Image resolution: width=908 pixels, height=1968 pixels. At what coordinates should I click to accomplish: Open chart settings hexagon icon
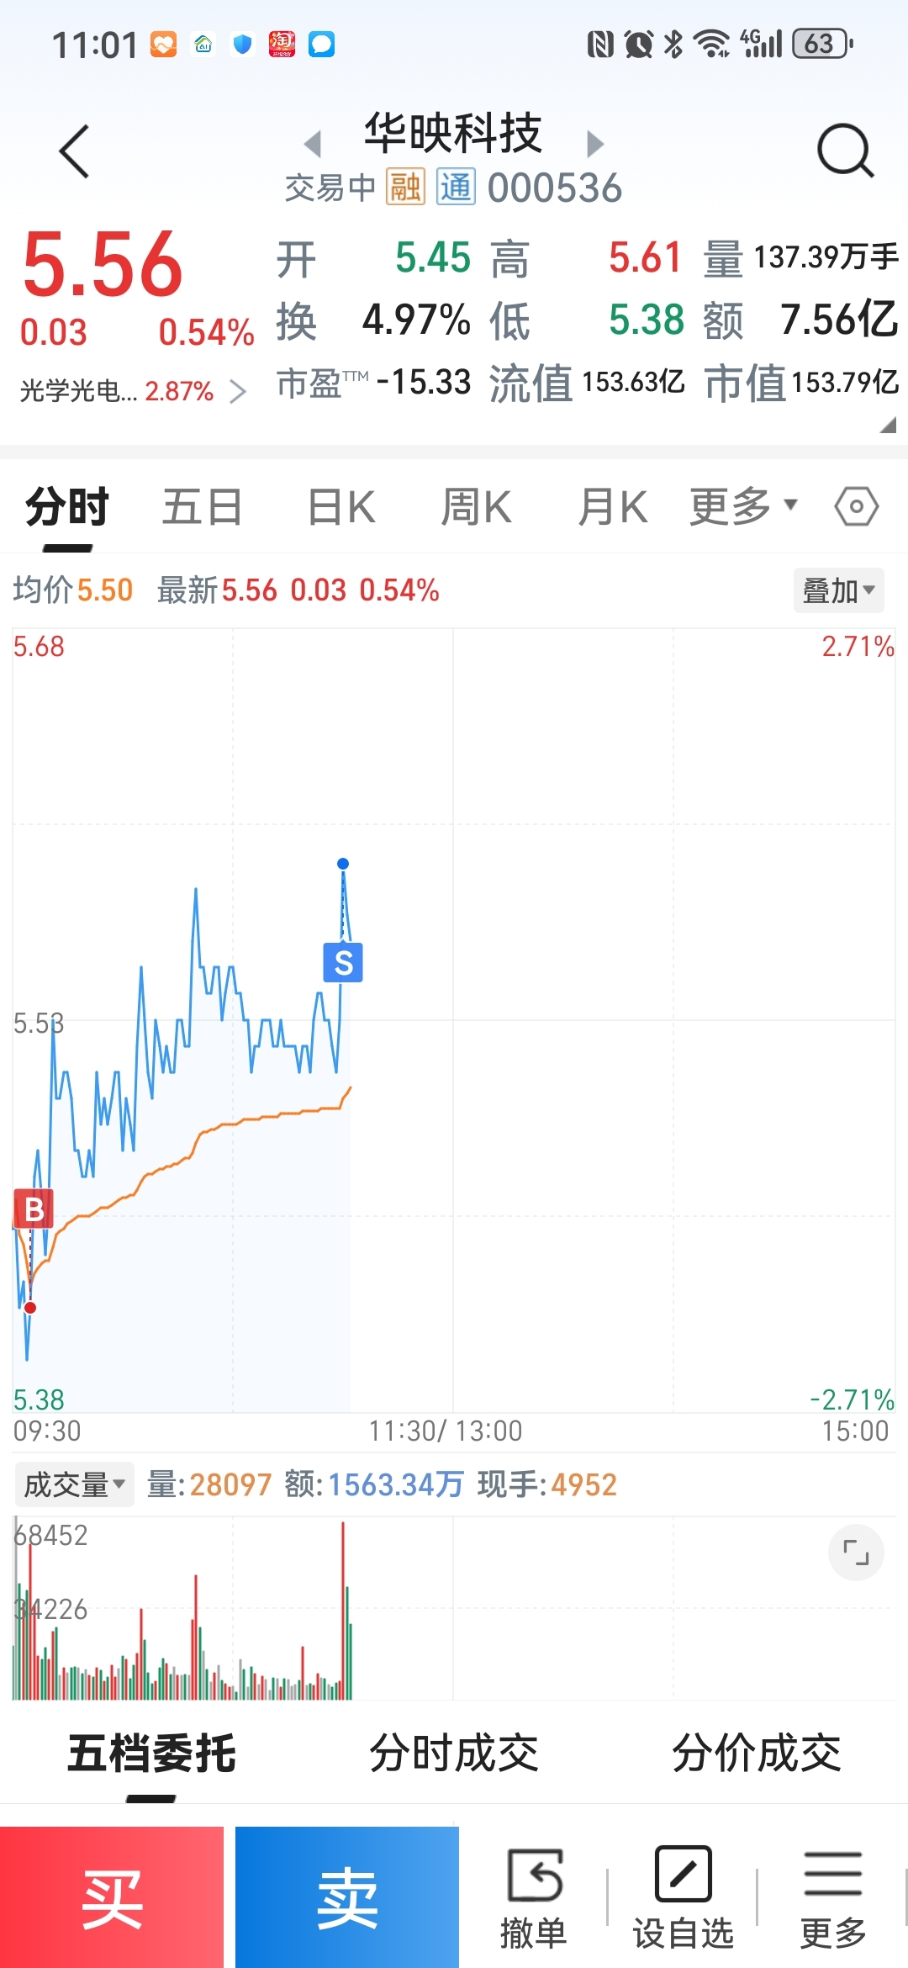click(856, 506)
